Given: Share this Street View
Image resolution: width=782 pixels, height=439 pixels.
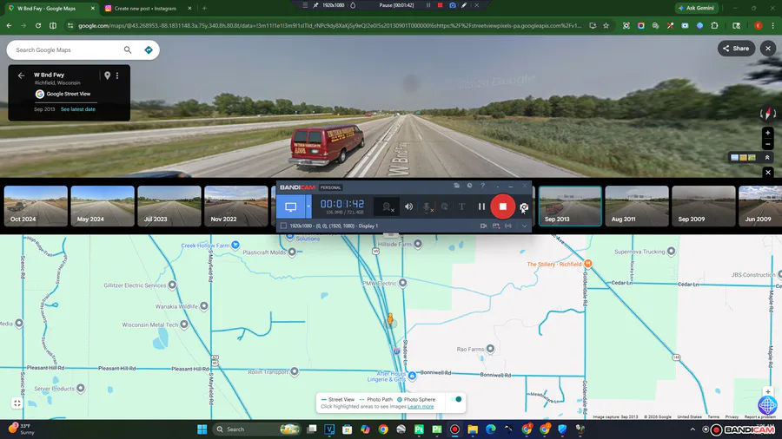Looking at the screenshot, I should click(x=736, y=49).
